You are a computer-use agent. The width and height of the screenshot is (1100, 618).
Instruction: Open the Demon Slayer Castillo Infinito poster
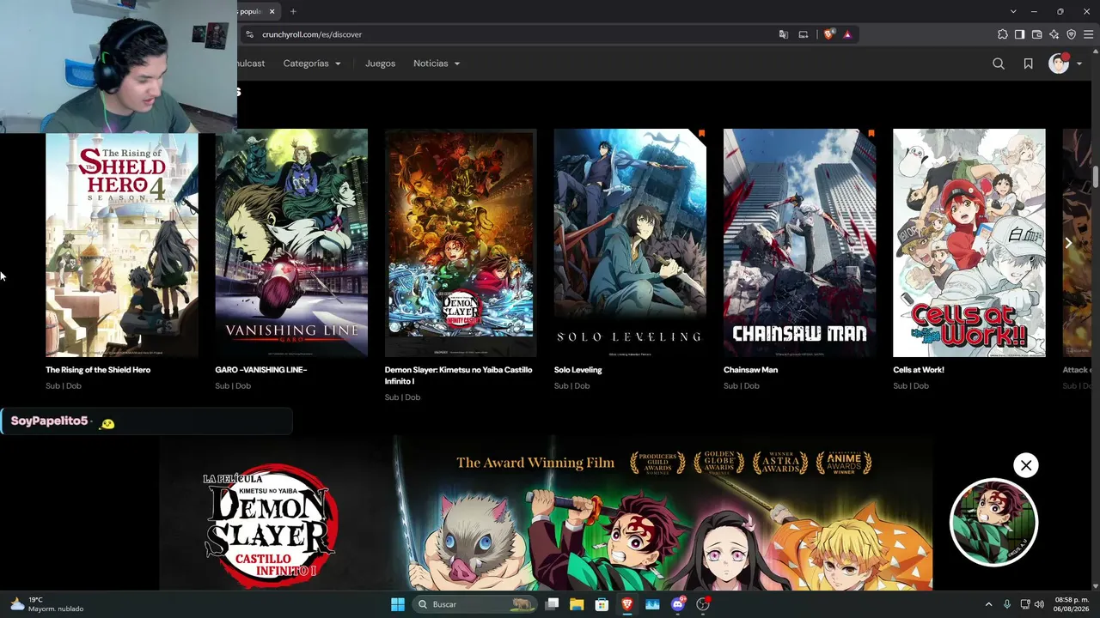(x=461, y=243)
